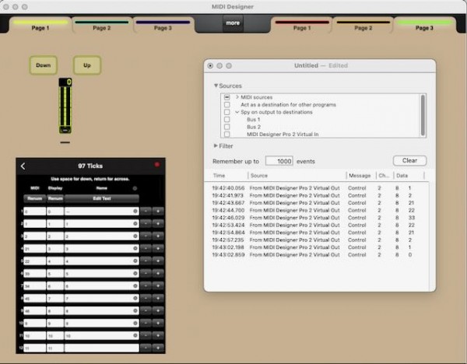The height and width of the screenshot is (364, 467).
Task: Check the Bus 2 checkbox
Action: click(x=227, y=127)
